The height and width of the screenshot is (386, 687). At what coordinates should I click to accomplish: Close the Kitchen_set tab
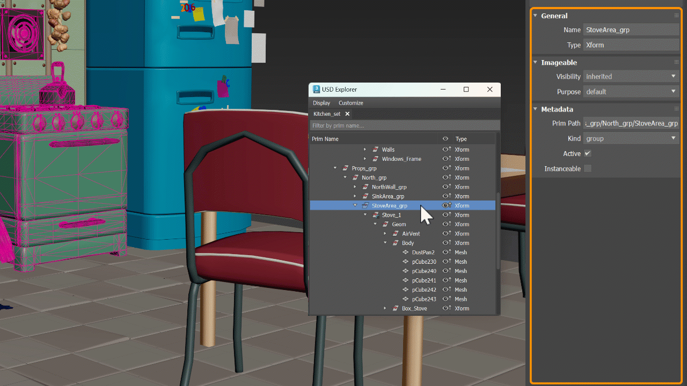pyautogui.click(x=347, y=114)
